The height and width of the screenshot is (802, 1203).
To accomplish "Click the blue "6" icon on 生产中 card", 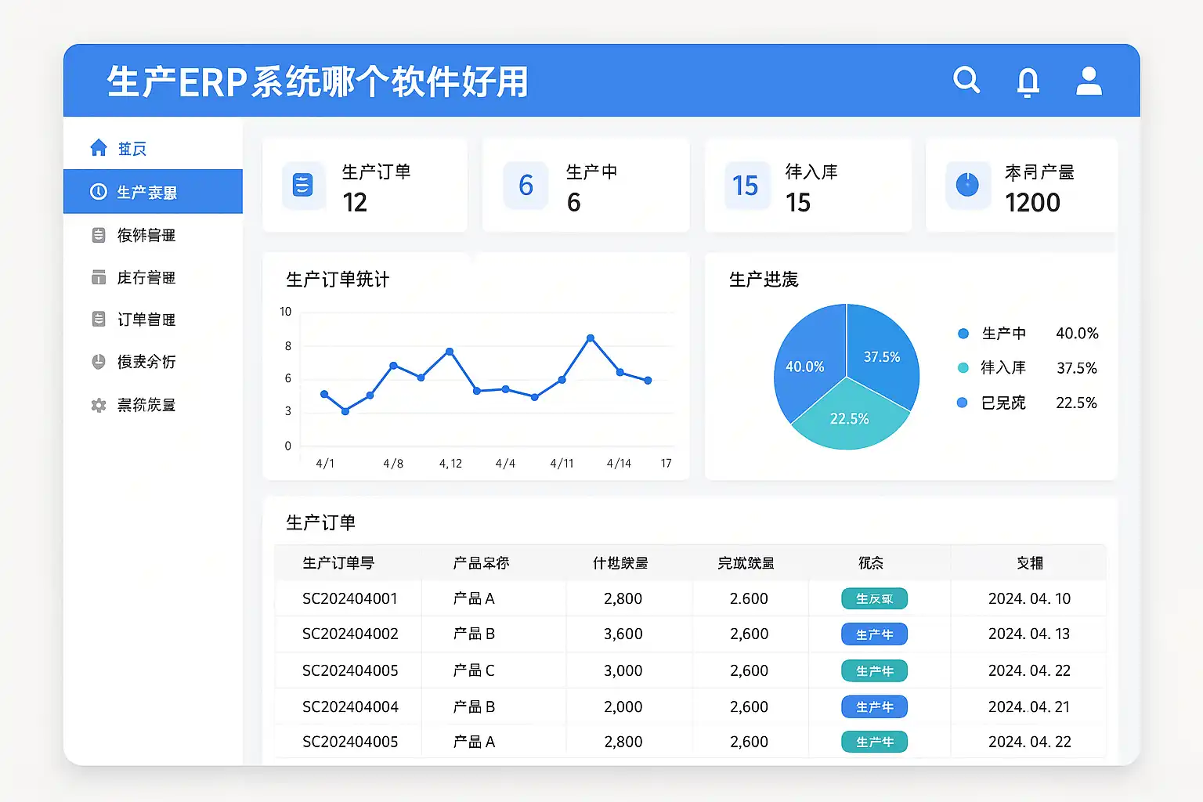I will coord(526,186).
